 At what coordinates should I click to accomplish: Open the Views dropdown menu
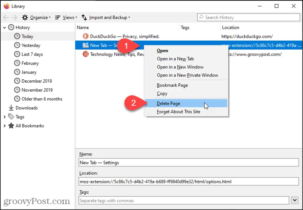pyautogui.click(x=66, y=17)
